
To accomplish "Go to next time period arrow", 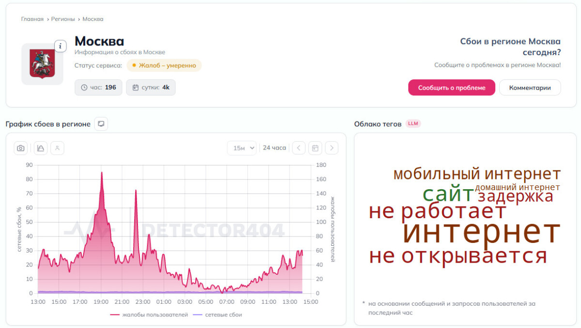I will point(332,148).
